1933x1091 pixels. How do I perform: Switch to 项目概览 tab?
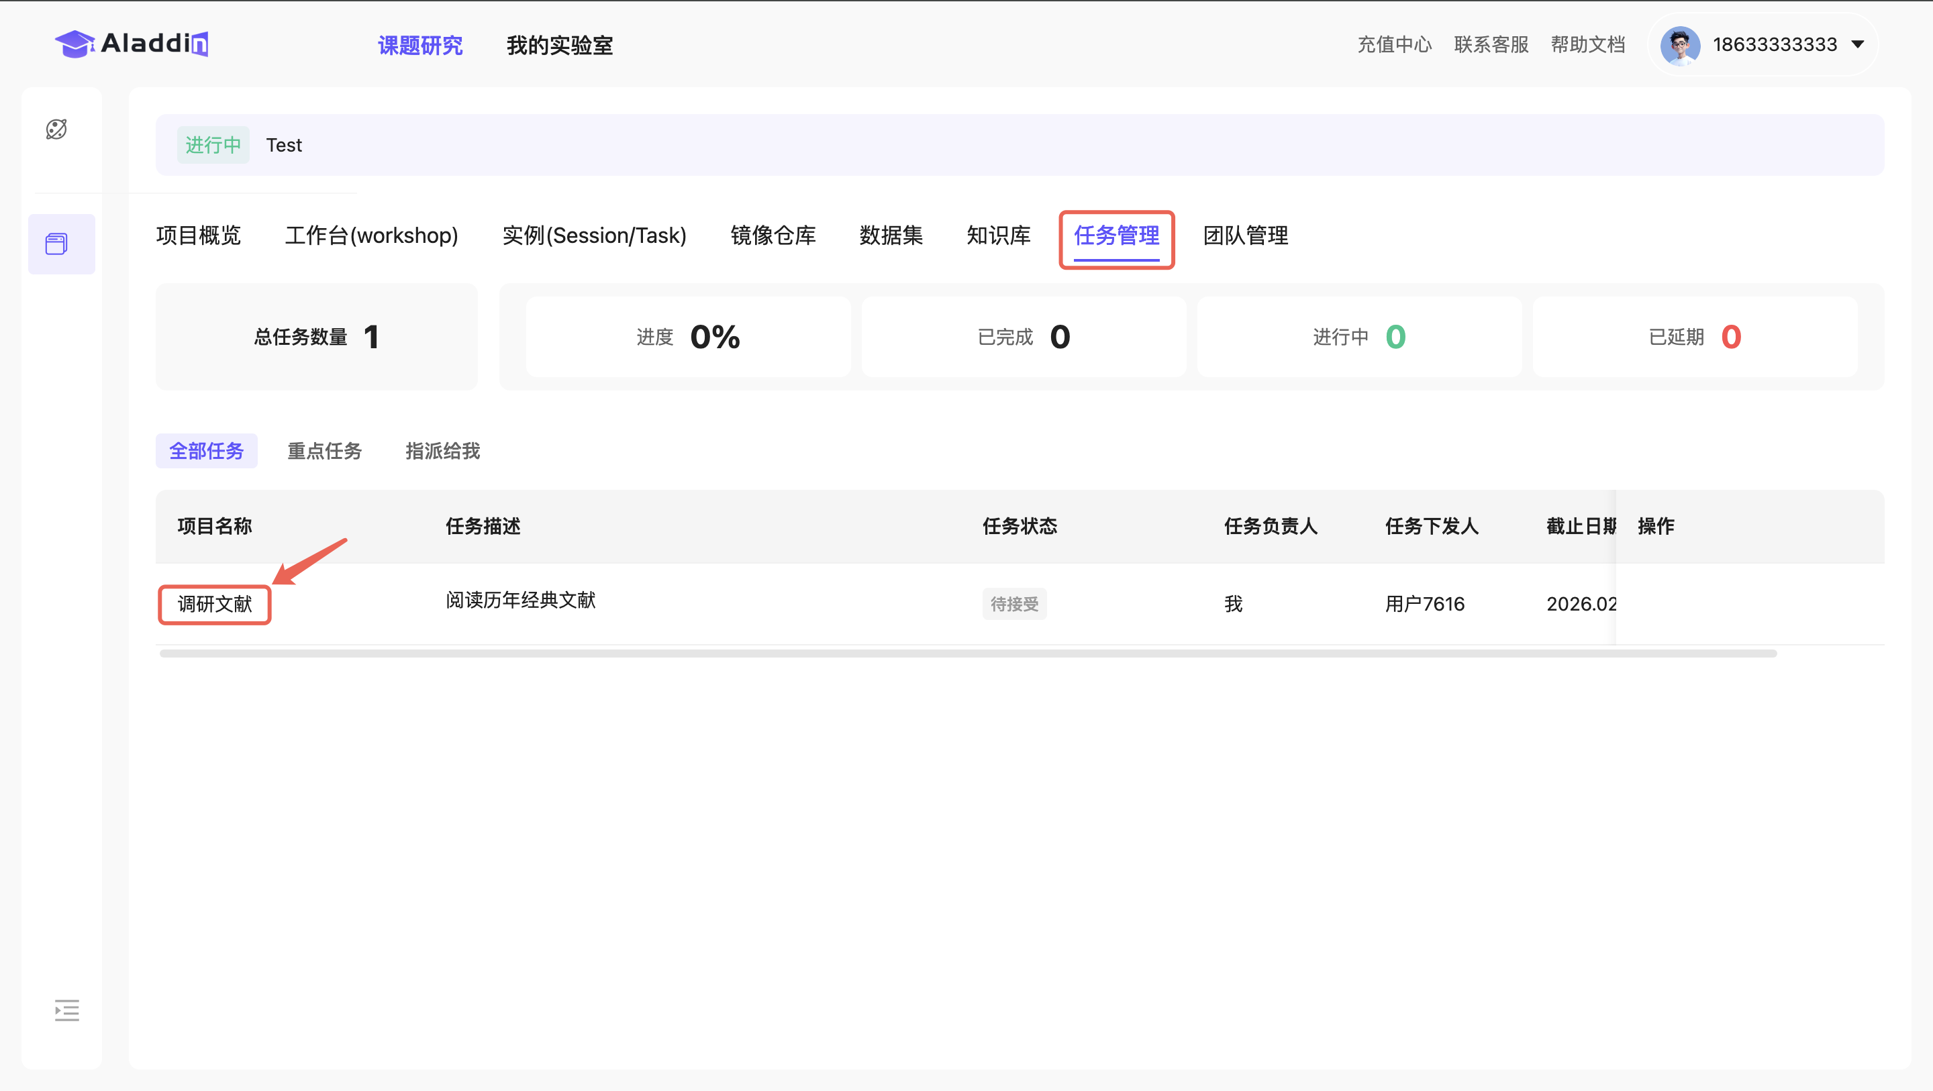[198, 236]
